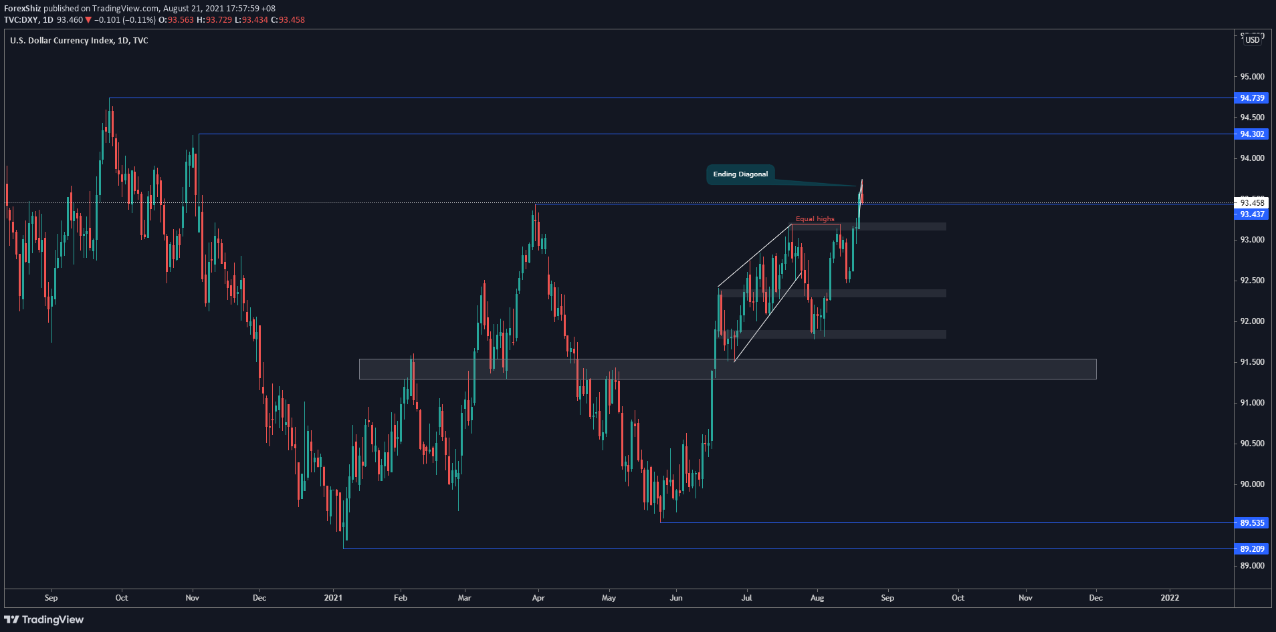
Task: Click the 2021 label on time axis
Action: click(333, 598)
